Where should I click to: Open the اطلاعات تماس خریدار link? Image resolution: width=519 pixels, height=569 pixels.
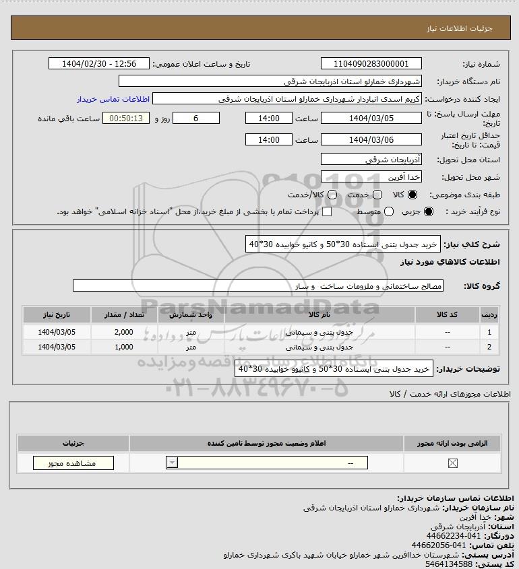[x=113, y=99]
